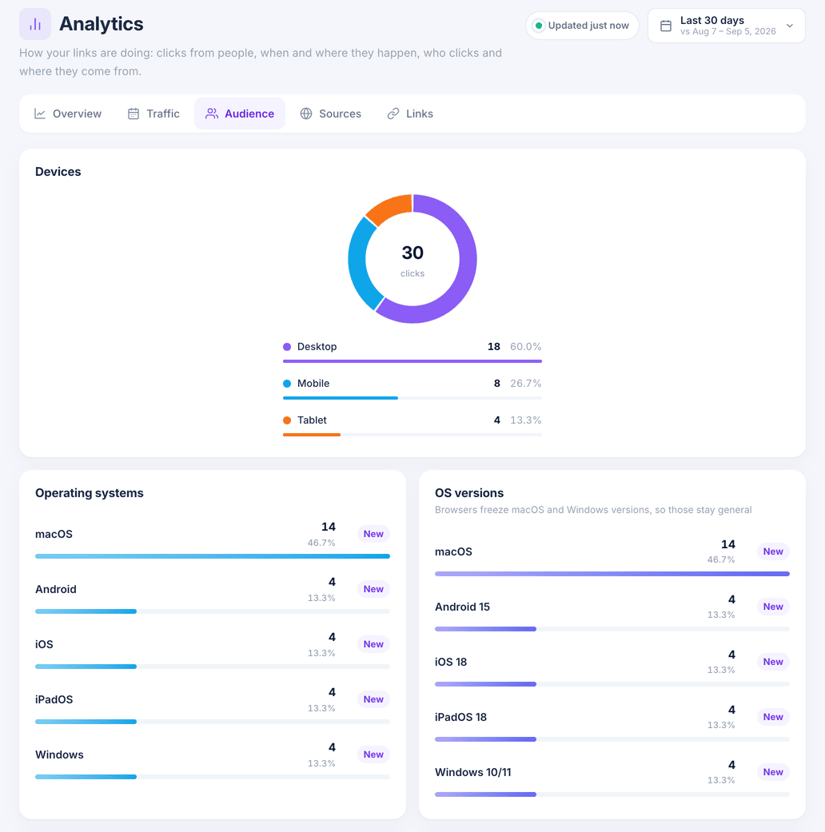Viewport: 825px width, 832px height.
Task: Click the Tablet legend label
Action: [x=312, y=420]
